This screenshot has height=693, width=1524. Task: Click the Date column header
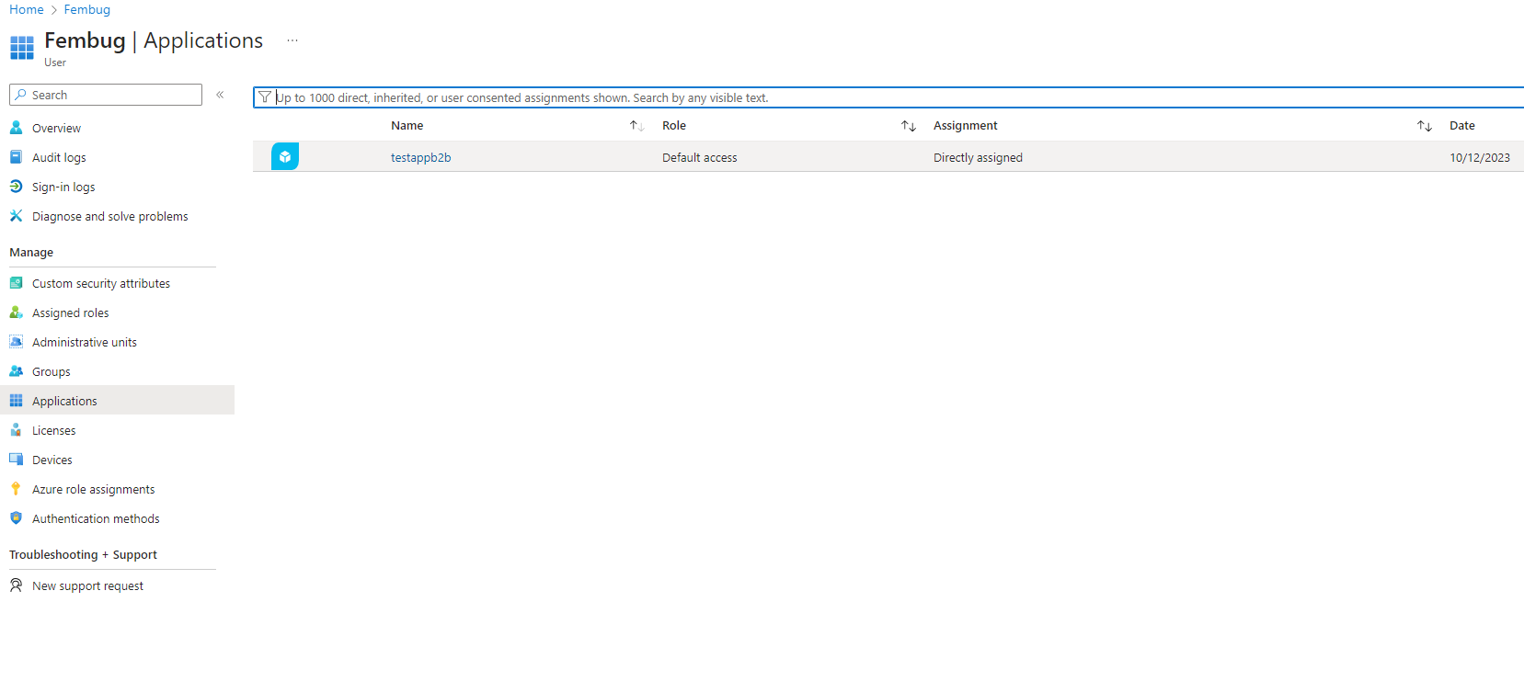(x=1462, y=126)
